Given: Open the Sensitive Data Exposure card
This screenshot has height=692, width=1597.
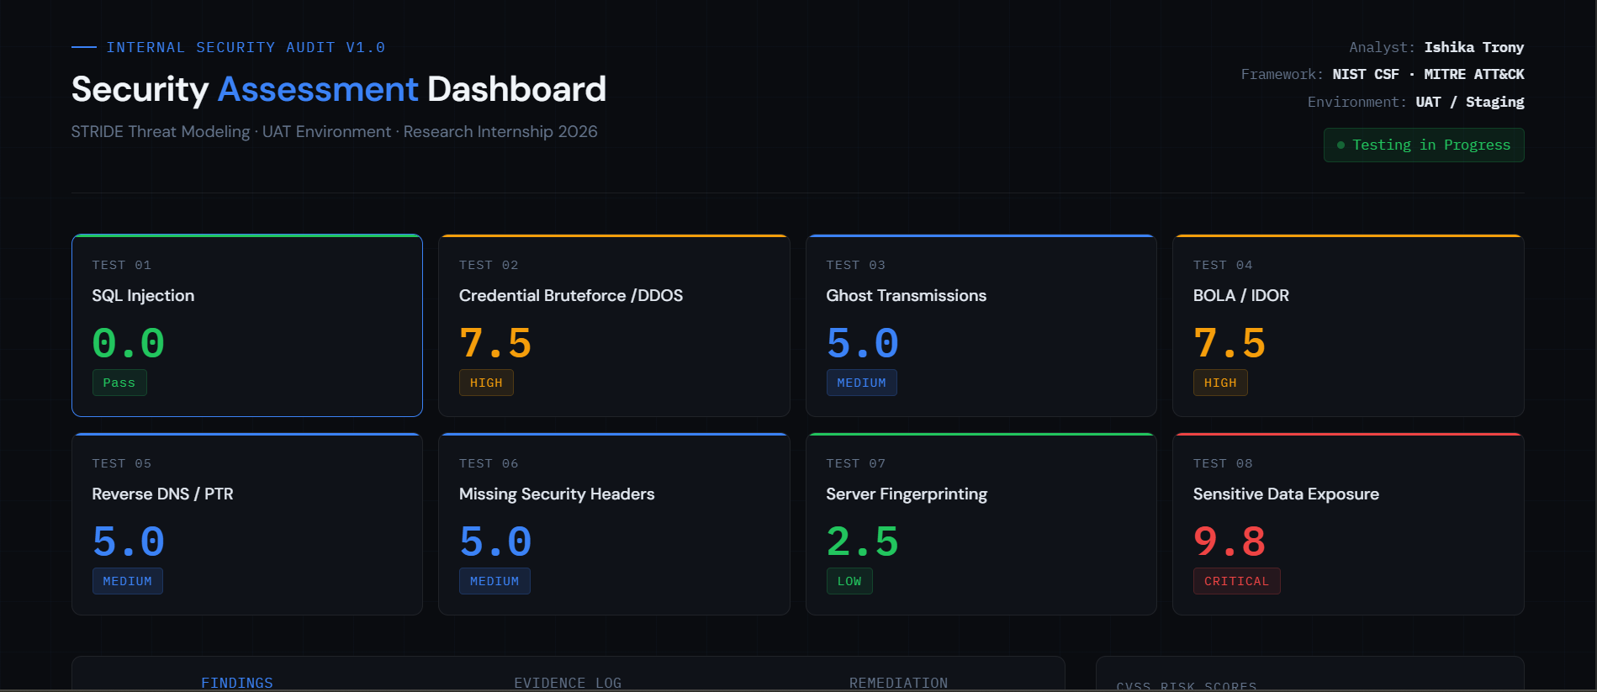Looking at the screenshot, I should pyautogui.click(x=1348, y=524).
